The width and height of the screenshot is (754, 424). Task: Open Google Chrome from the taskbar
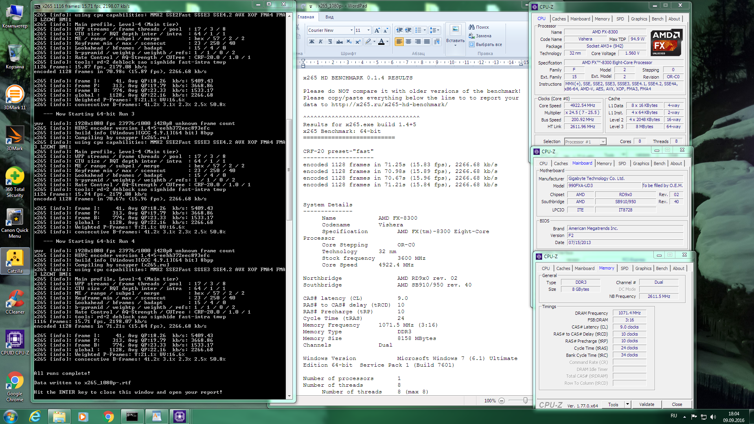[x=108, y=416]
